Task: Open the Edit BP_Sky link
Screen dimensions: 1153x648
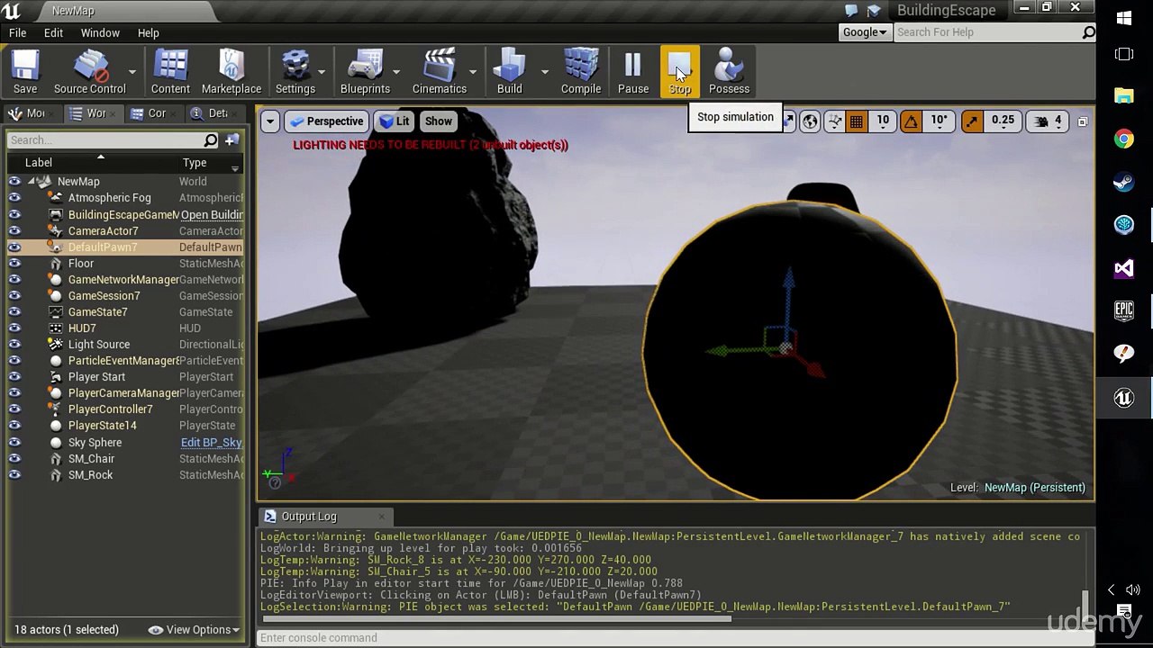Action: pos(212,442)
